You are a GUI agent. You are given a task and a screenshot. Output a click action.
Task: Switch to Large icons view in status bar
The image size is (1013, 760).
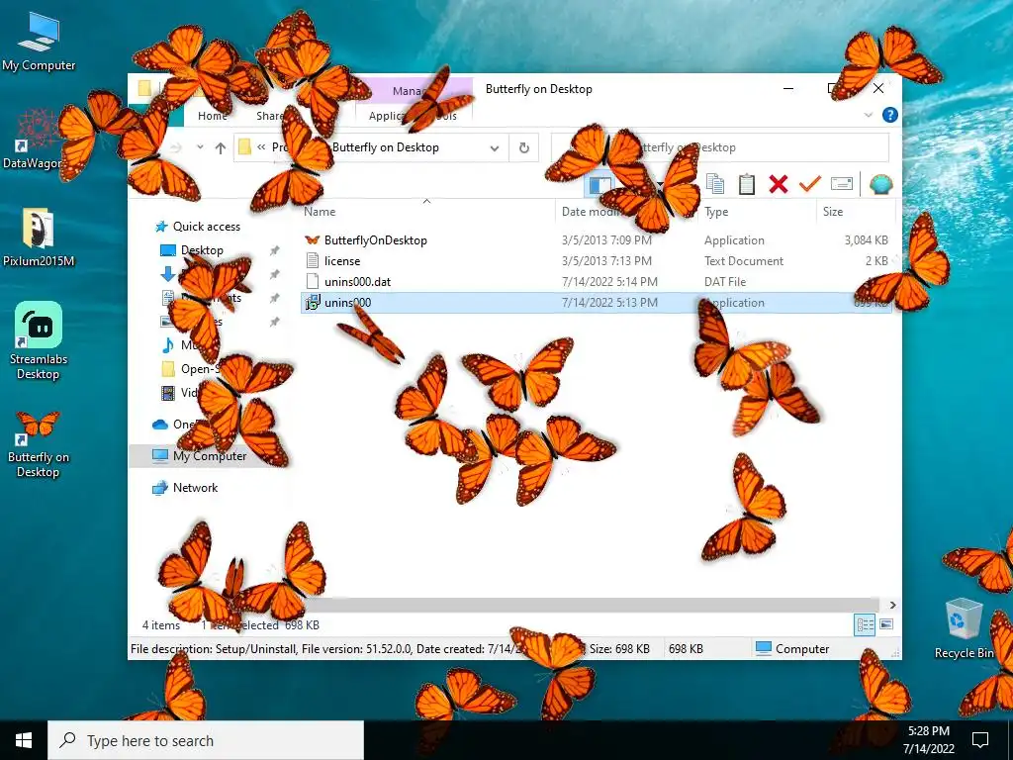[886, 624]
